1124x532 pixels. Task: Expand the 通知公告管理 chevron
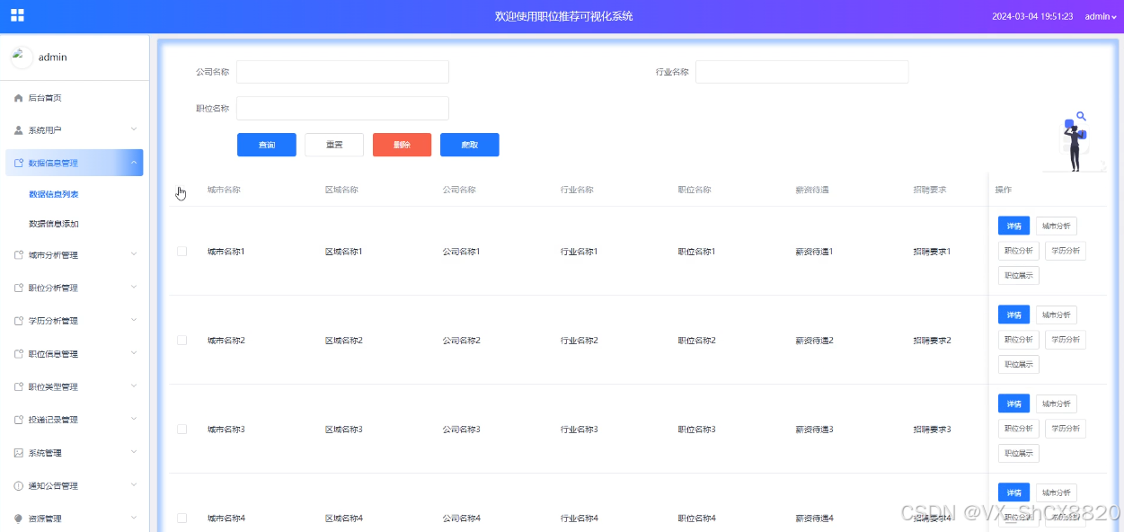coord(134,485)
